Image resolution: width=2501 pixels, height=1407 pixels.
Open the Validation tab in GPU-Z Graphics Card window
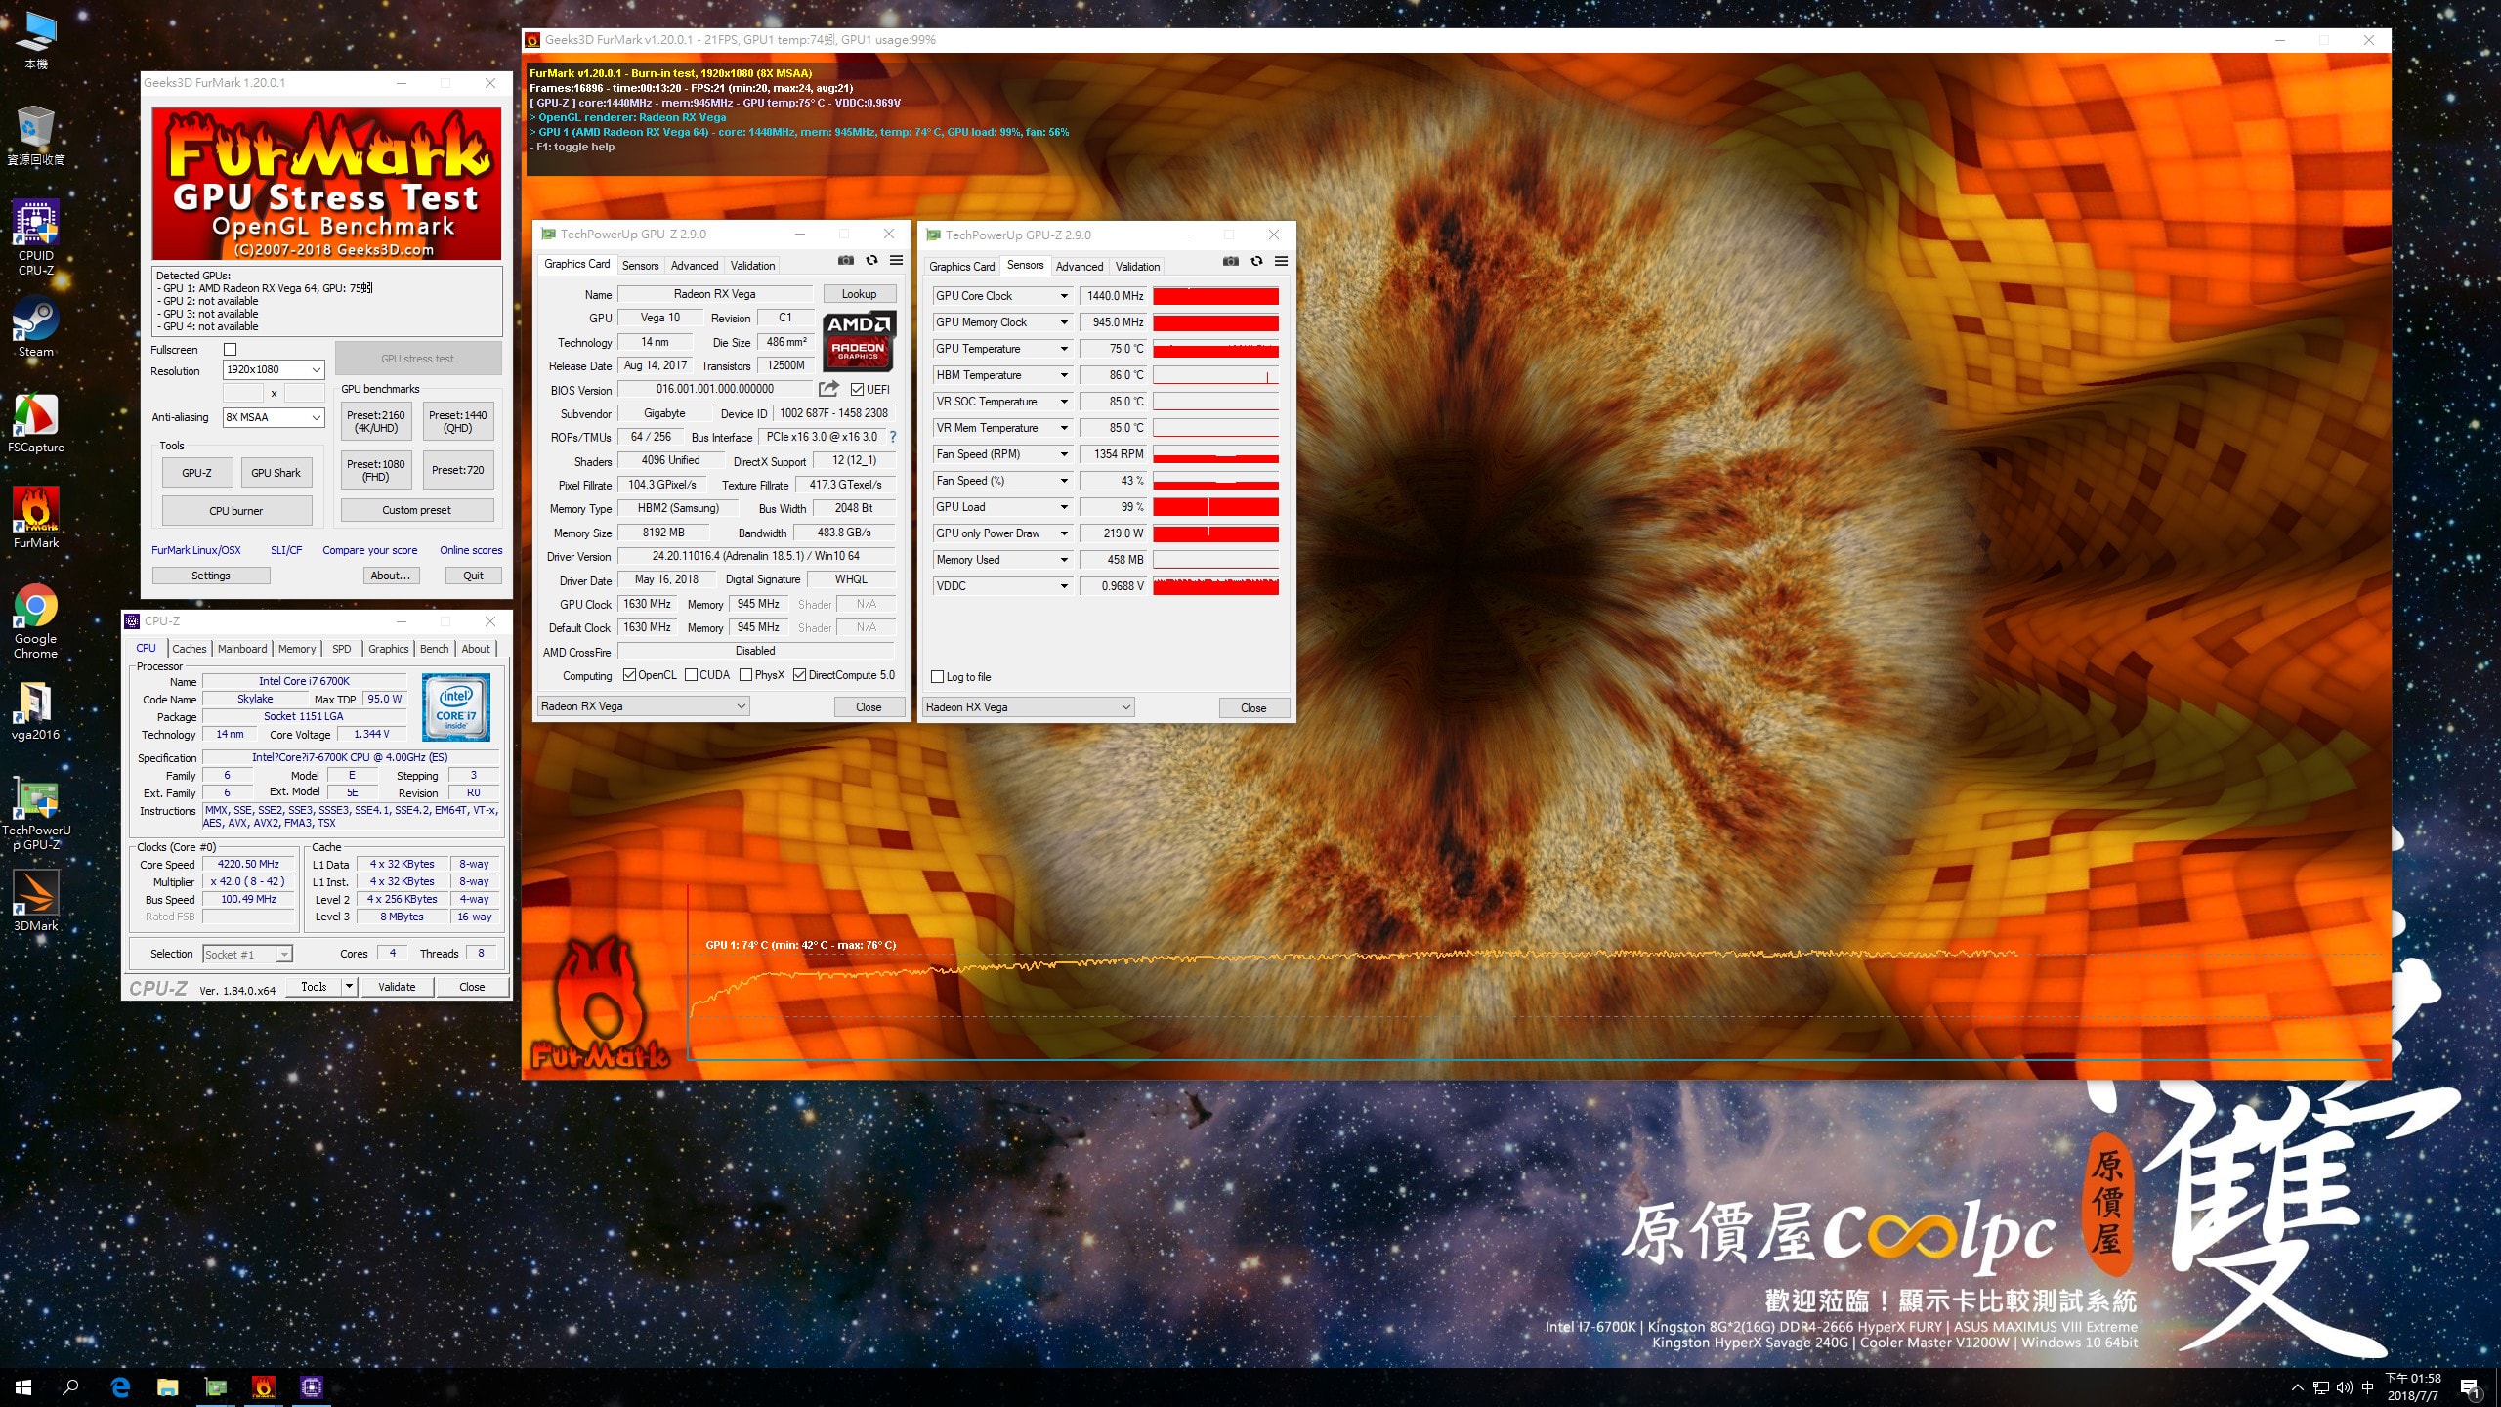[752, 266]
